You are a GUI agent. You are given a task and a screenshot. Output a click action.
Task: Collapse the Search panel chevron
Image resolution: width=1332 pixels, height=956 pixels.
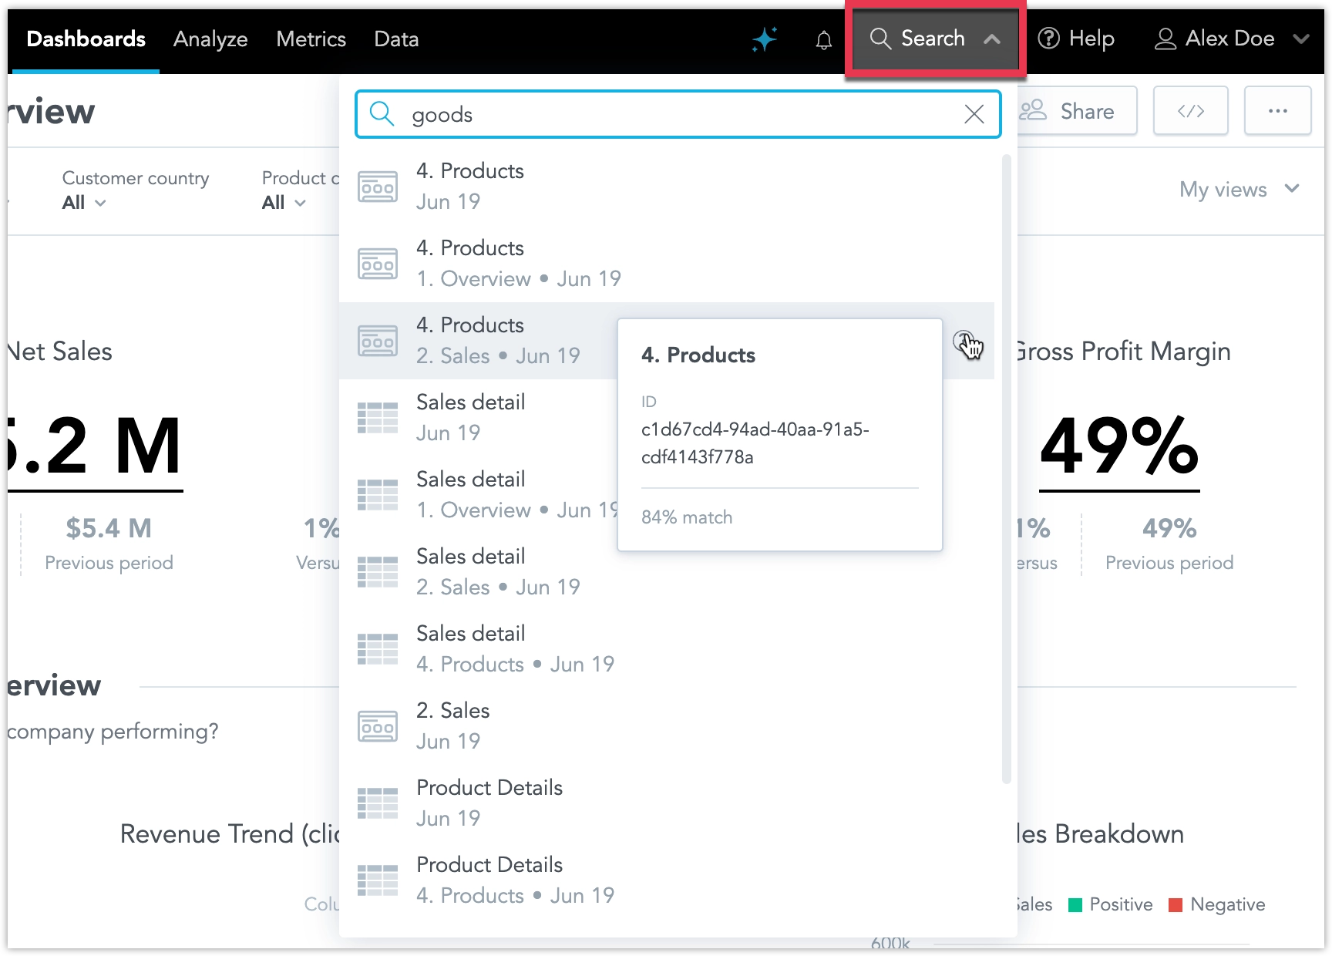click(x=993, y=39)
